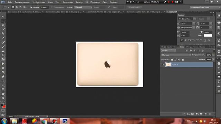Switch to the Слои panel tab

(182, 47)
